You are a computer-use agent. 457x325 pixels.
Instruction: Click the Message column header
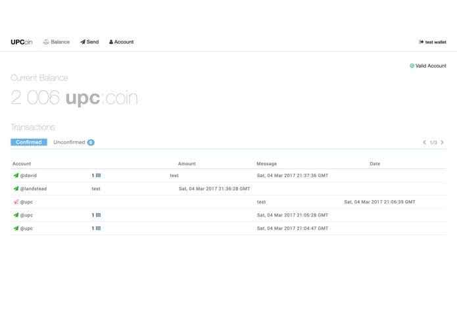tap(267, 164)
